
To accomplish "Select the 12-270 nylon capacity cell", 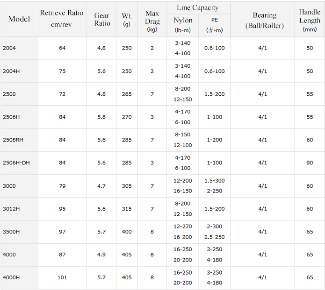I will click(x=182, y=226).
